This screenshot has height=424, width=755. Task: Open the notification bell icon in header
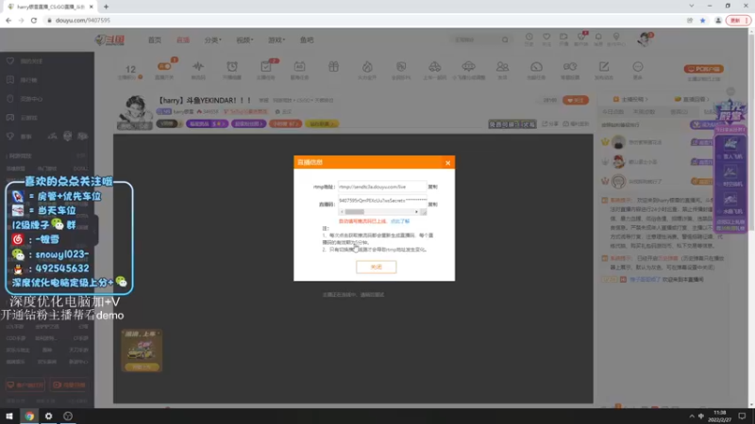click(x=598, y=37)
